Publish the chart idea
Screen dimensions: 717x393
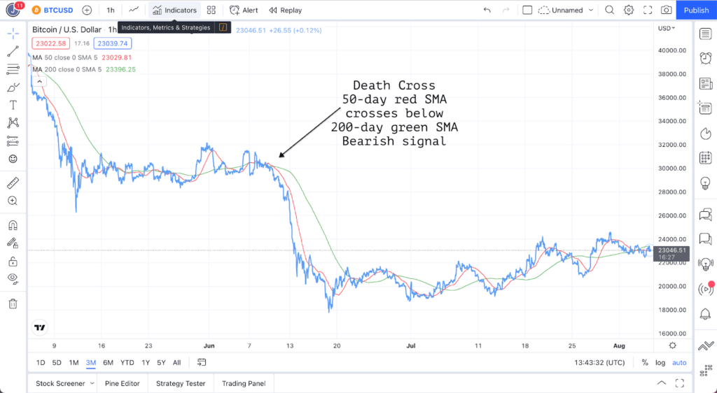(696, 10)
